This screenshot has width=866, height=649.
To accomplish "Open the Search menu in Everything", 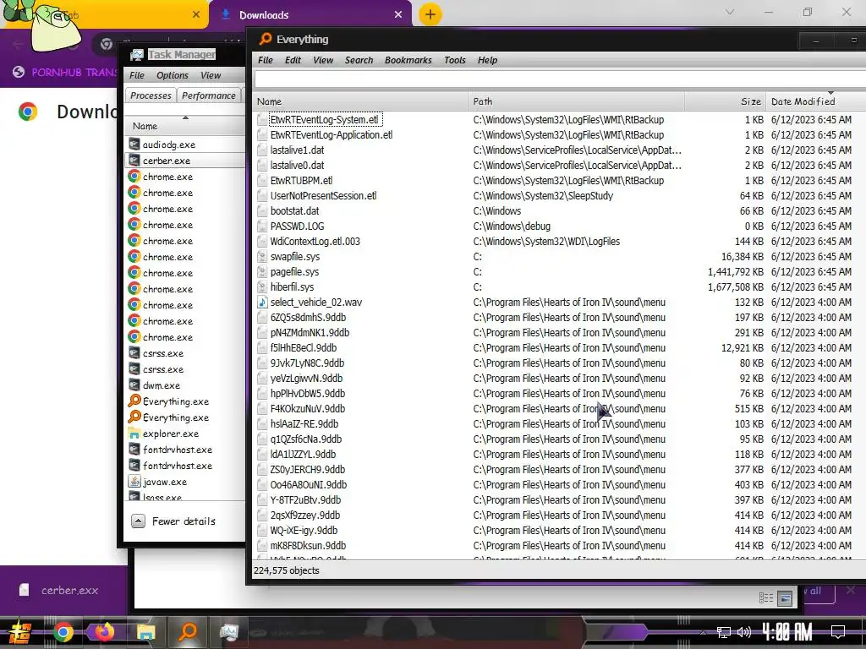I will (359, 60).
